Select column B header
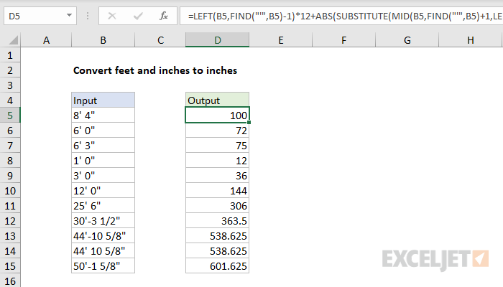The height and width of the screenshot is (287, 503). [103, 40]
